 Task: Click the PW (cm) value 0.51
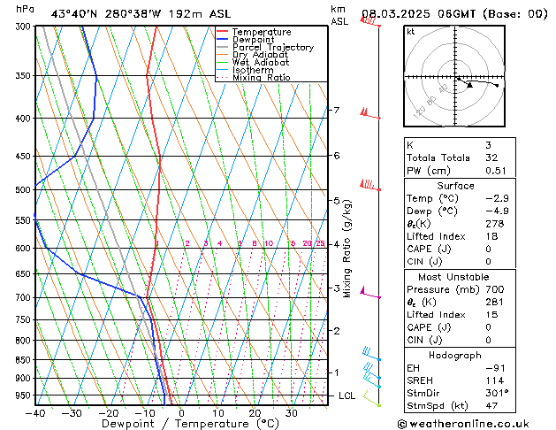(496, 171)
